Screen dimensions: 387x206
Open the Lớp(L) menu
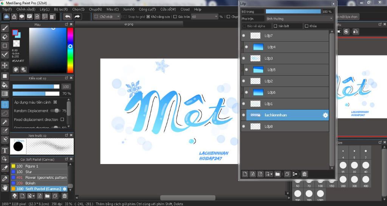(x=45, y=9)
